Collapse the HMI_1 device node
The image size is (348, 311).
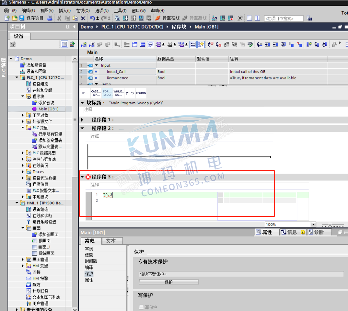17,203
